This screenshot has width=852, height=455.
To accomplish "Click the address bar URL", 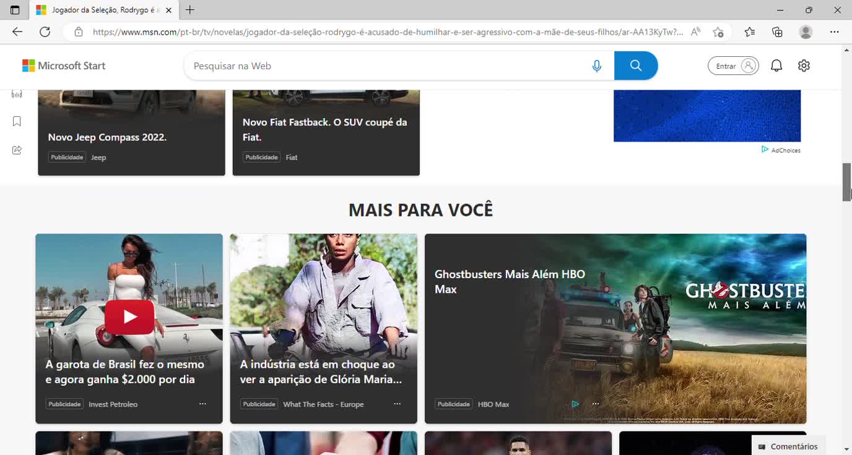I will (388, 32).
